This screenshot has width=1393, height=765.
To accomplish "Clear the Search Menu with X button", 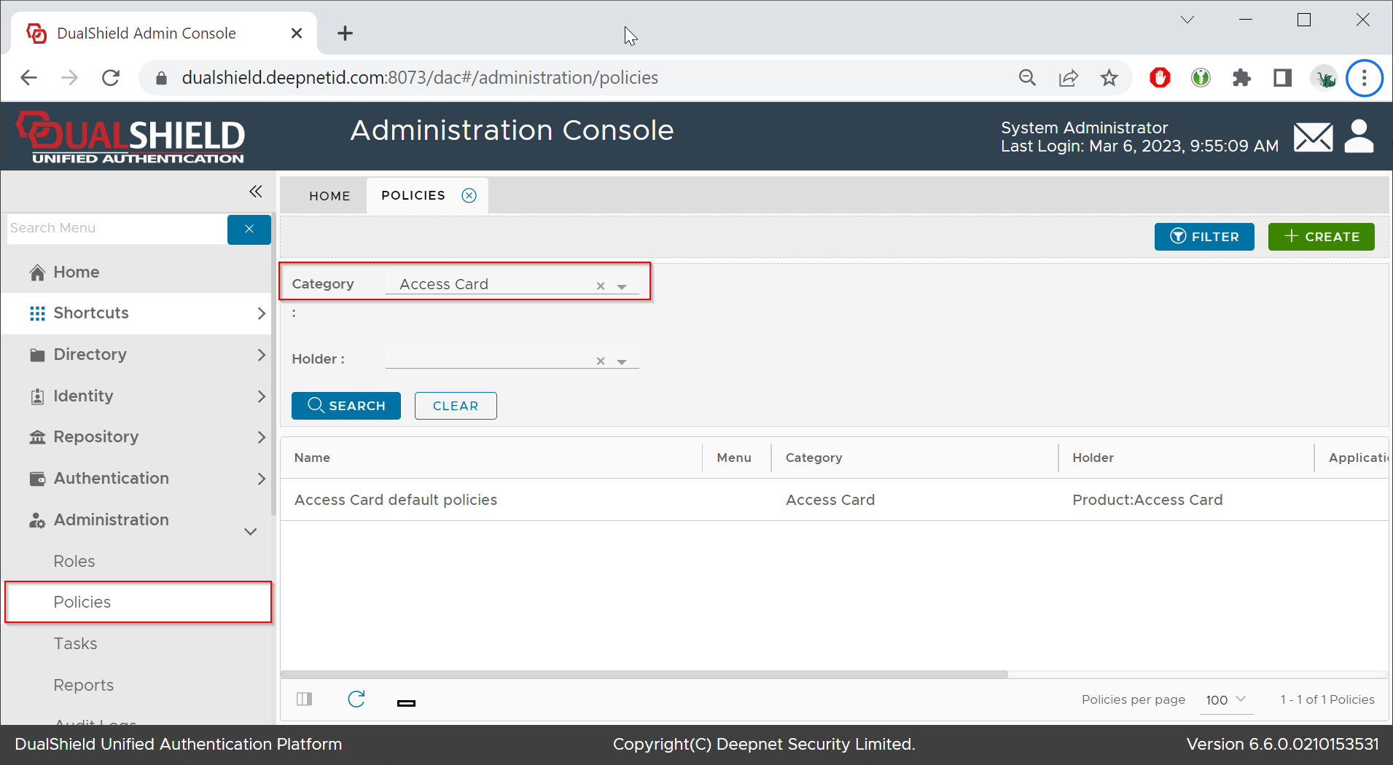I will coord(249,229).
